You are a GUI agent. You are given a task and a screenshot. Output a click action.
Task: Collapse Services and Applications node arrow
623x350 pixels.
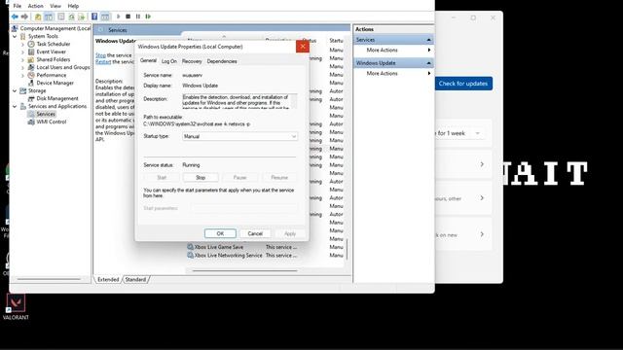tap(16, 106)
